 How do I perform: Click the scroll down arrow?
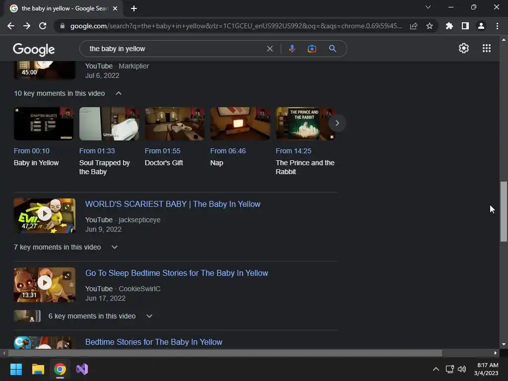tap(504, 344)
